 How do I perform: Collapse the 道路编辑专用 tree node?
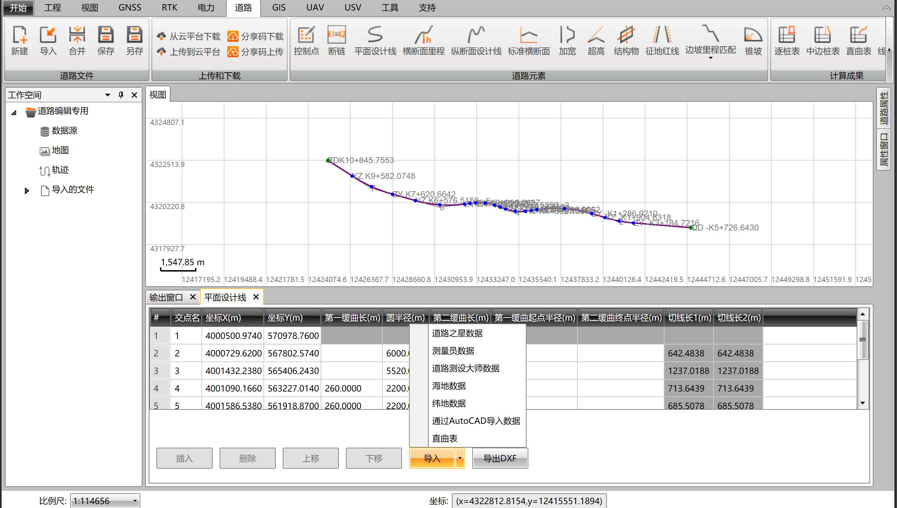14,113
